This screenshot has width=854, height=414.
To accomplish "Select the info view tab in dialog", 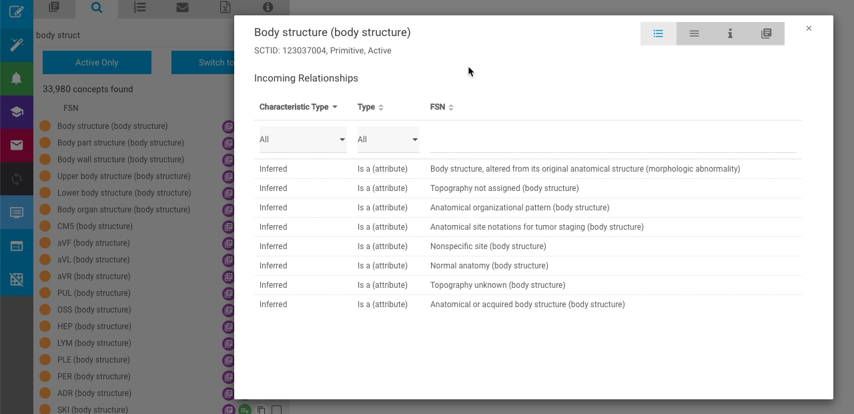I will coord(731,33).
